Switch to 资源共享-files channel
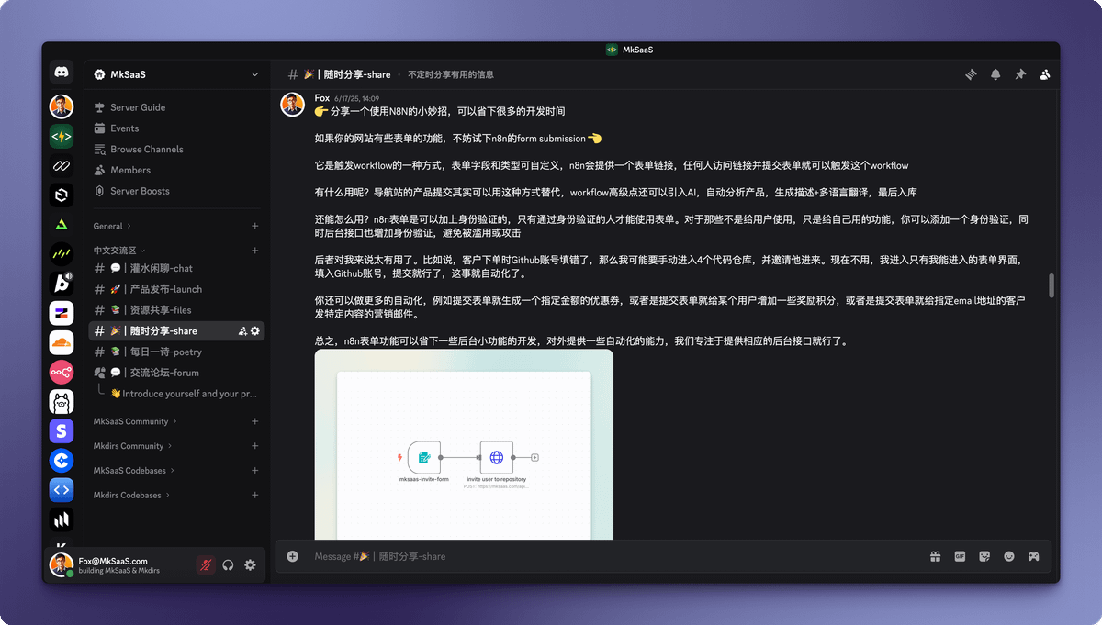This screenshot has width=1102, height=625. (x=176, y=310)
